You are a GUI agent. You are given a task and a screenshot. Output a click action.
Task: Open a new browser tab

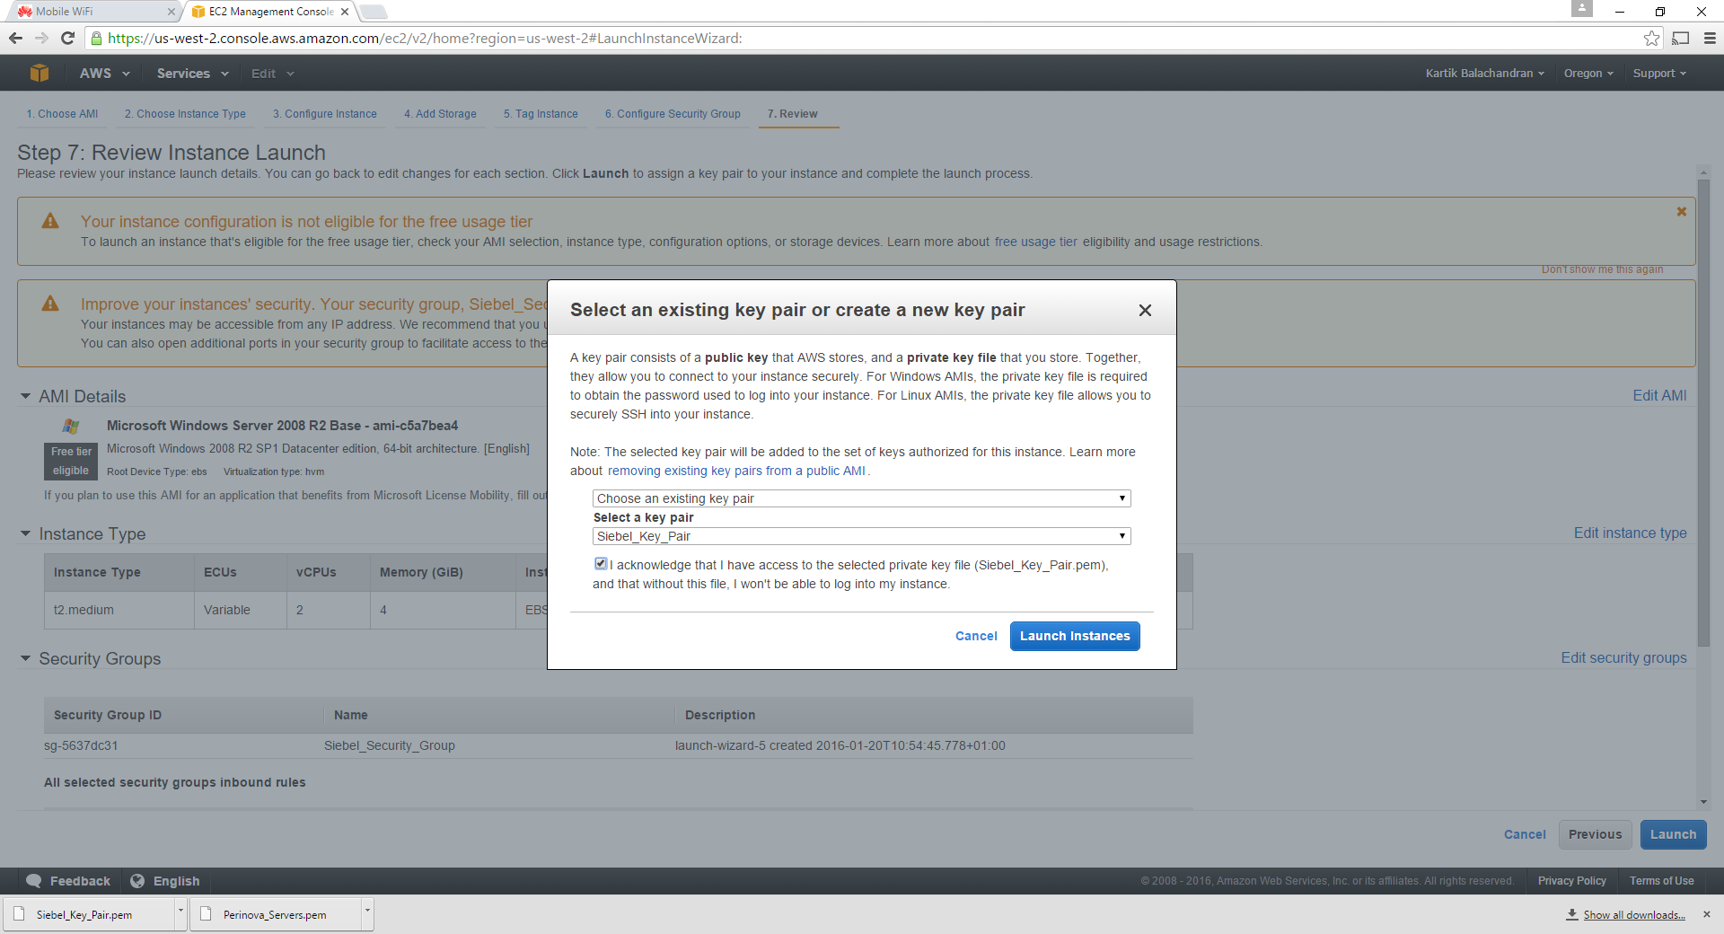[374, 12]
